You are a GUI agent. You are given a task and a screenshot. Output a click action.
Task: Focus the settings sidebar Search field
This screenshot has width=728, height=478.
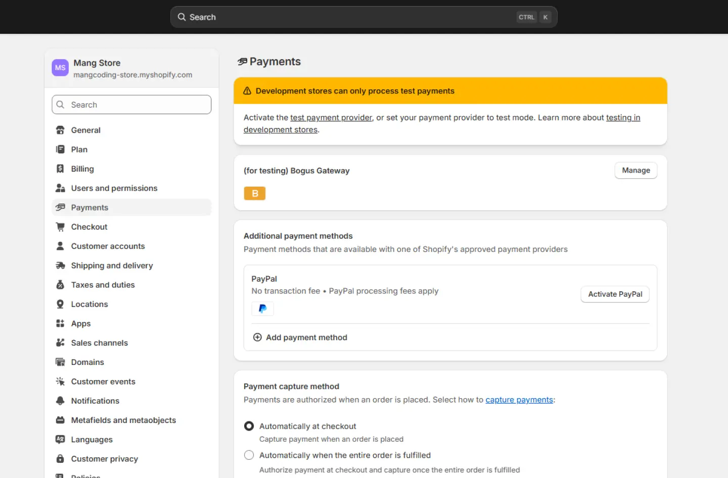pyautogui.click(x=131, y=104)
